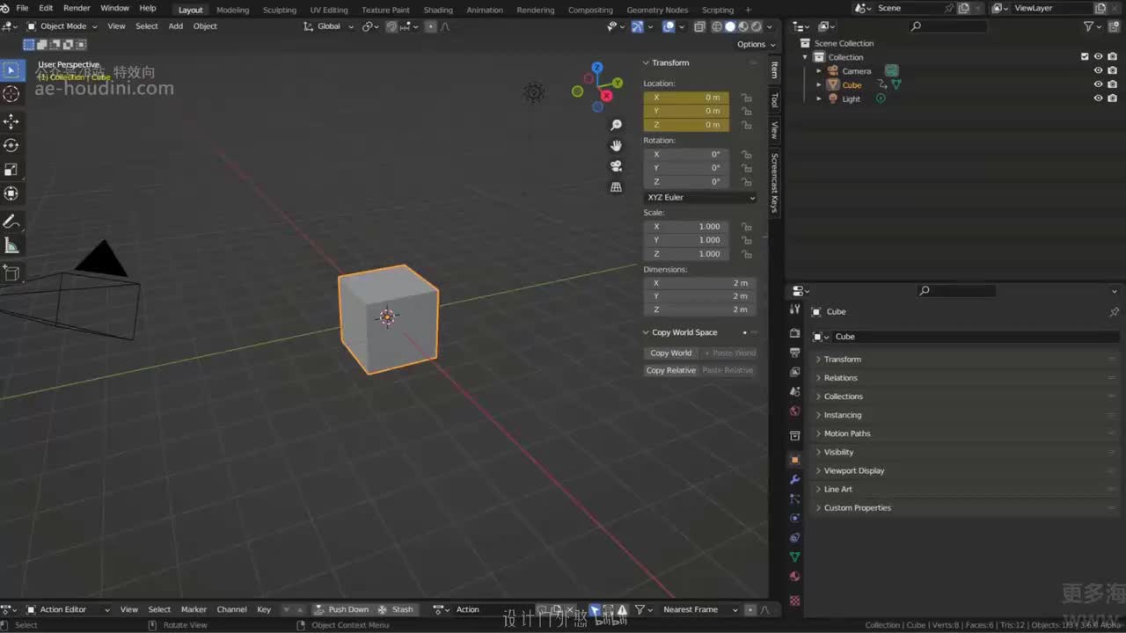The width and height of the screenshot is (1126, 633).
Task: Open the Tool sidebar tab
Action: point(774,100)
